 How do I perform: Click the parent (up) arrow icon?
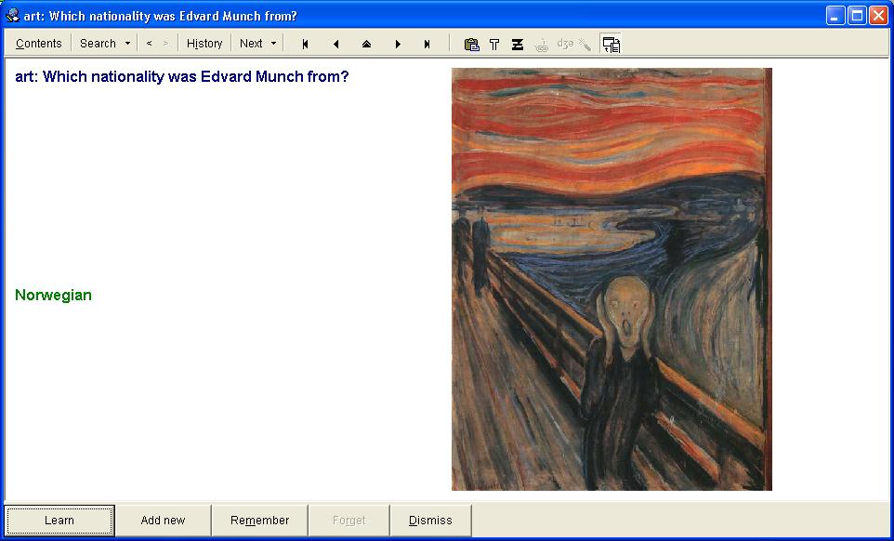(x=366, y=44)
